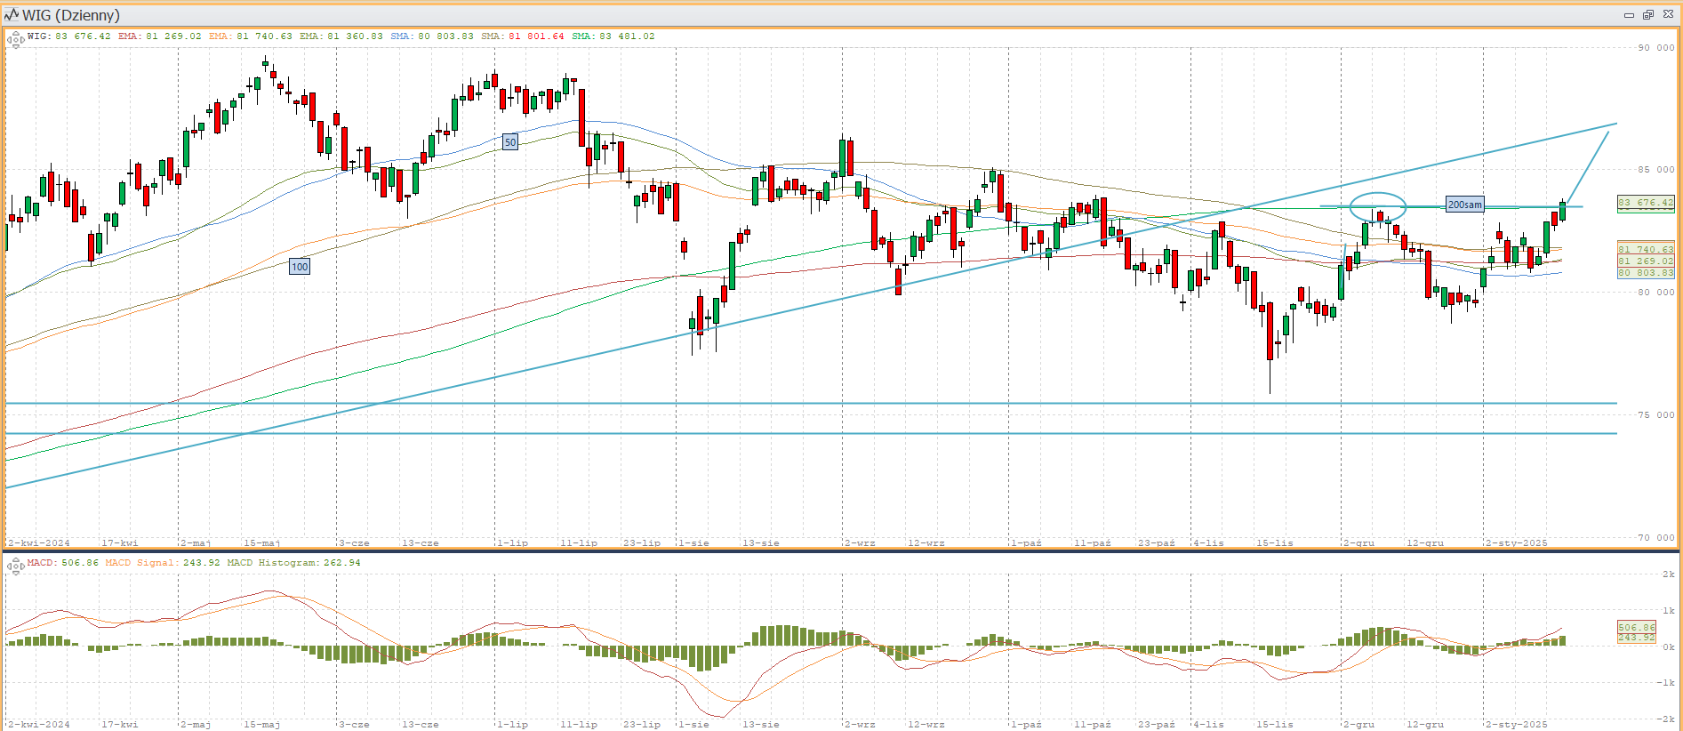The image size is (1683, 731).
Task: Select the EMA 81 269.02 legend entry
Action: coord(159,36)
